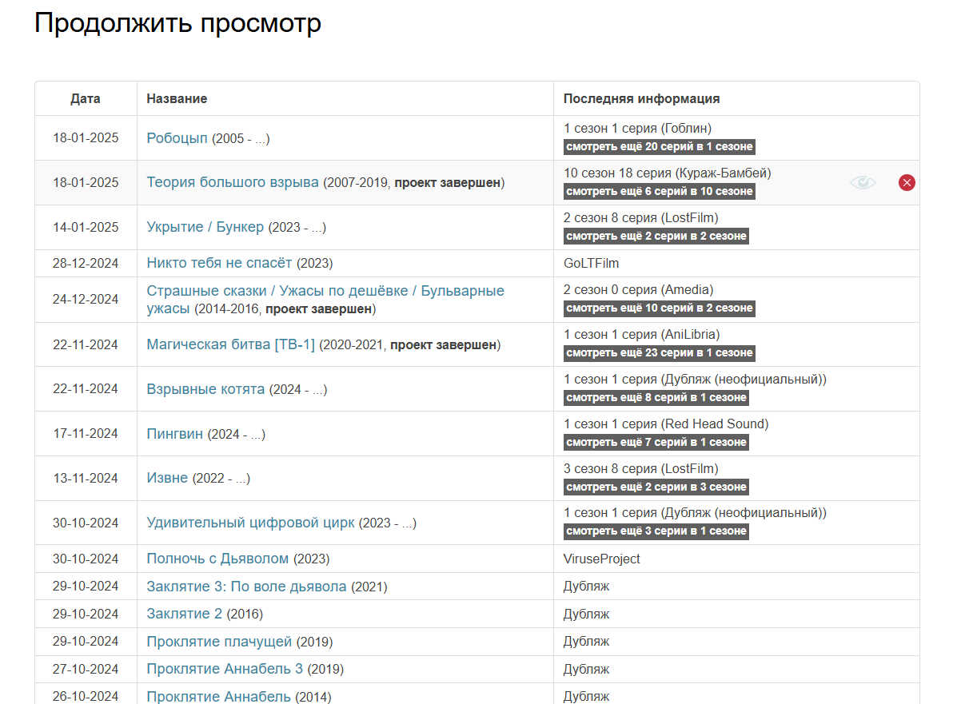Select Магическая битва [ТВ-1] title
This screenshot has height=704, width=965.
click(230, 344)
